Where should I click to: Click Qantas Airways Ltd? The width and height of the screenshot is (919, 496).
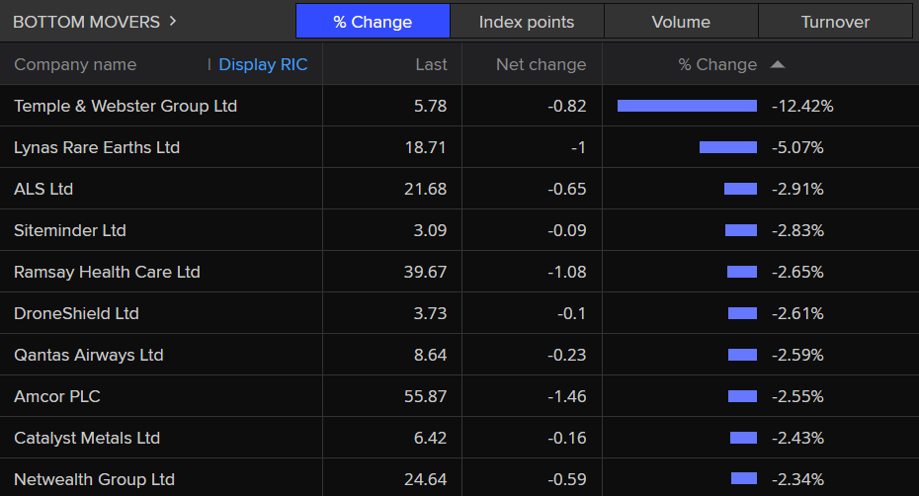[x=89, y=355]
